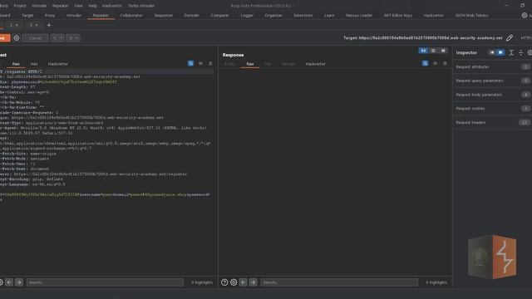The image size is (532, 299).
Task: Expand Request query parameters section
Action: [492, 81]
